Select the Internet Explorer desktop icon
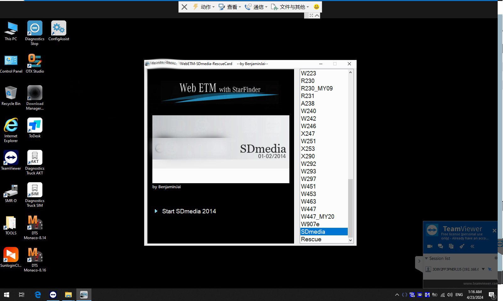The width and height of the screenshot is (503, 301). 11,130
